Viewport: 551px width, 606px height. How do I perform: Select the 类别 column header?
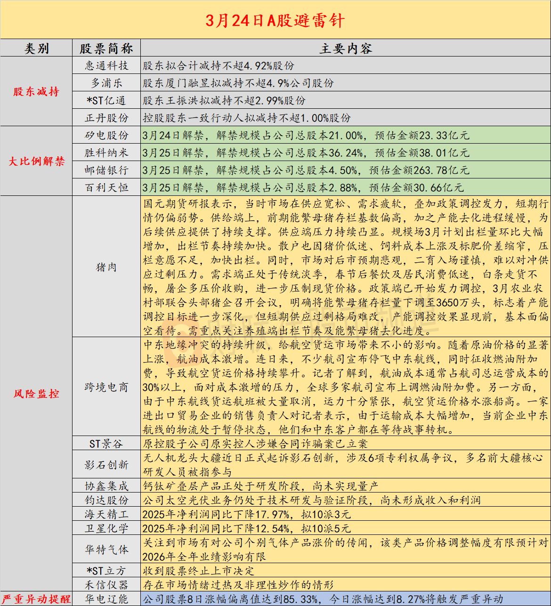pos(36,48)
